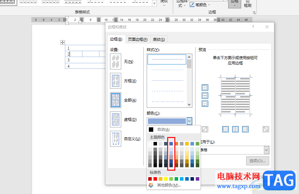Screen dimensions: 299x194
Task: Open the 其他颜色 (More Colors) option
Action: point(169,185)
